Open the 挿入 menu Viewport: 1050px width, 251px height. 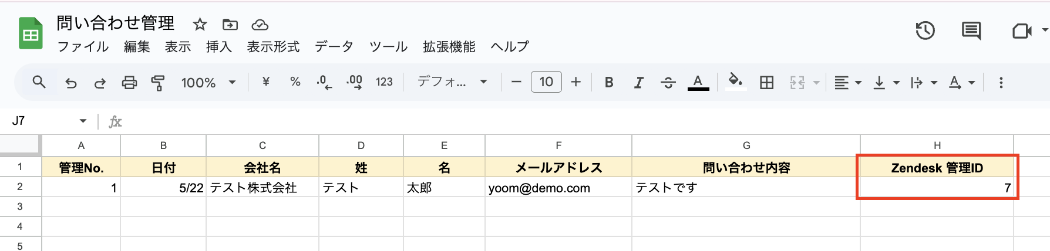point(219,46)
